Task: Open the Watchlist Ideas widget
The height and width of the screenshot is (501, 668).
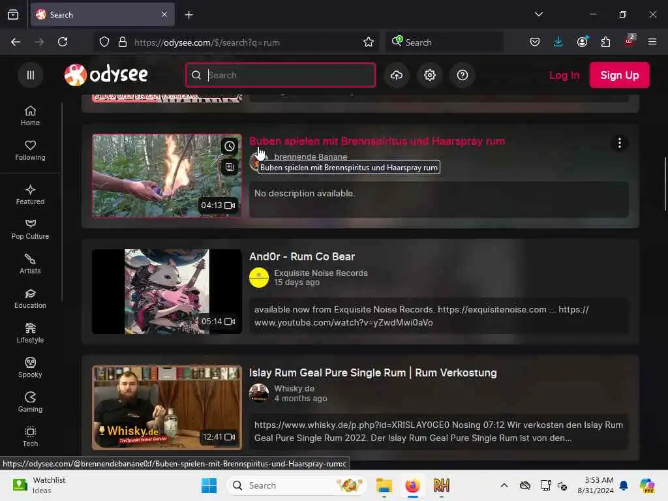Action: [39, 485]
